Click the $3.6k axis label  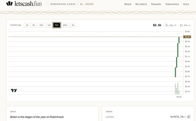[x=187, y=31]
